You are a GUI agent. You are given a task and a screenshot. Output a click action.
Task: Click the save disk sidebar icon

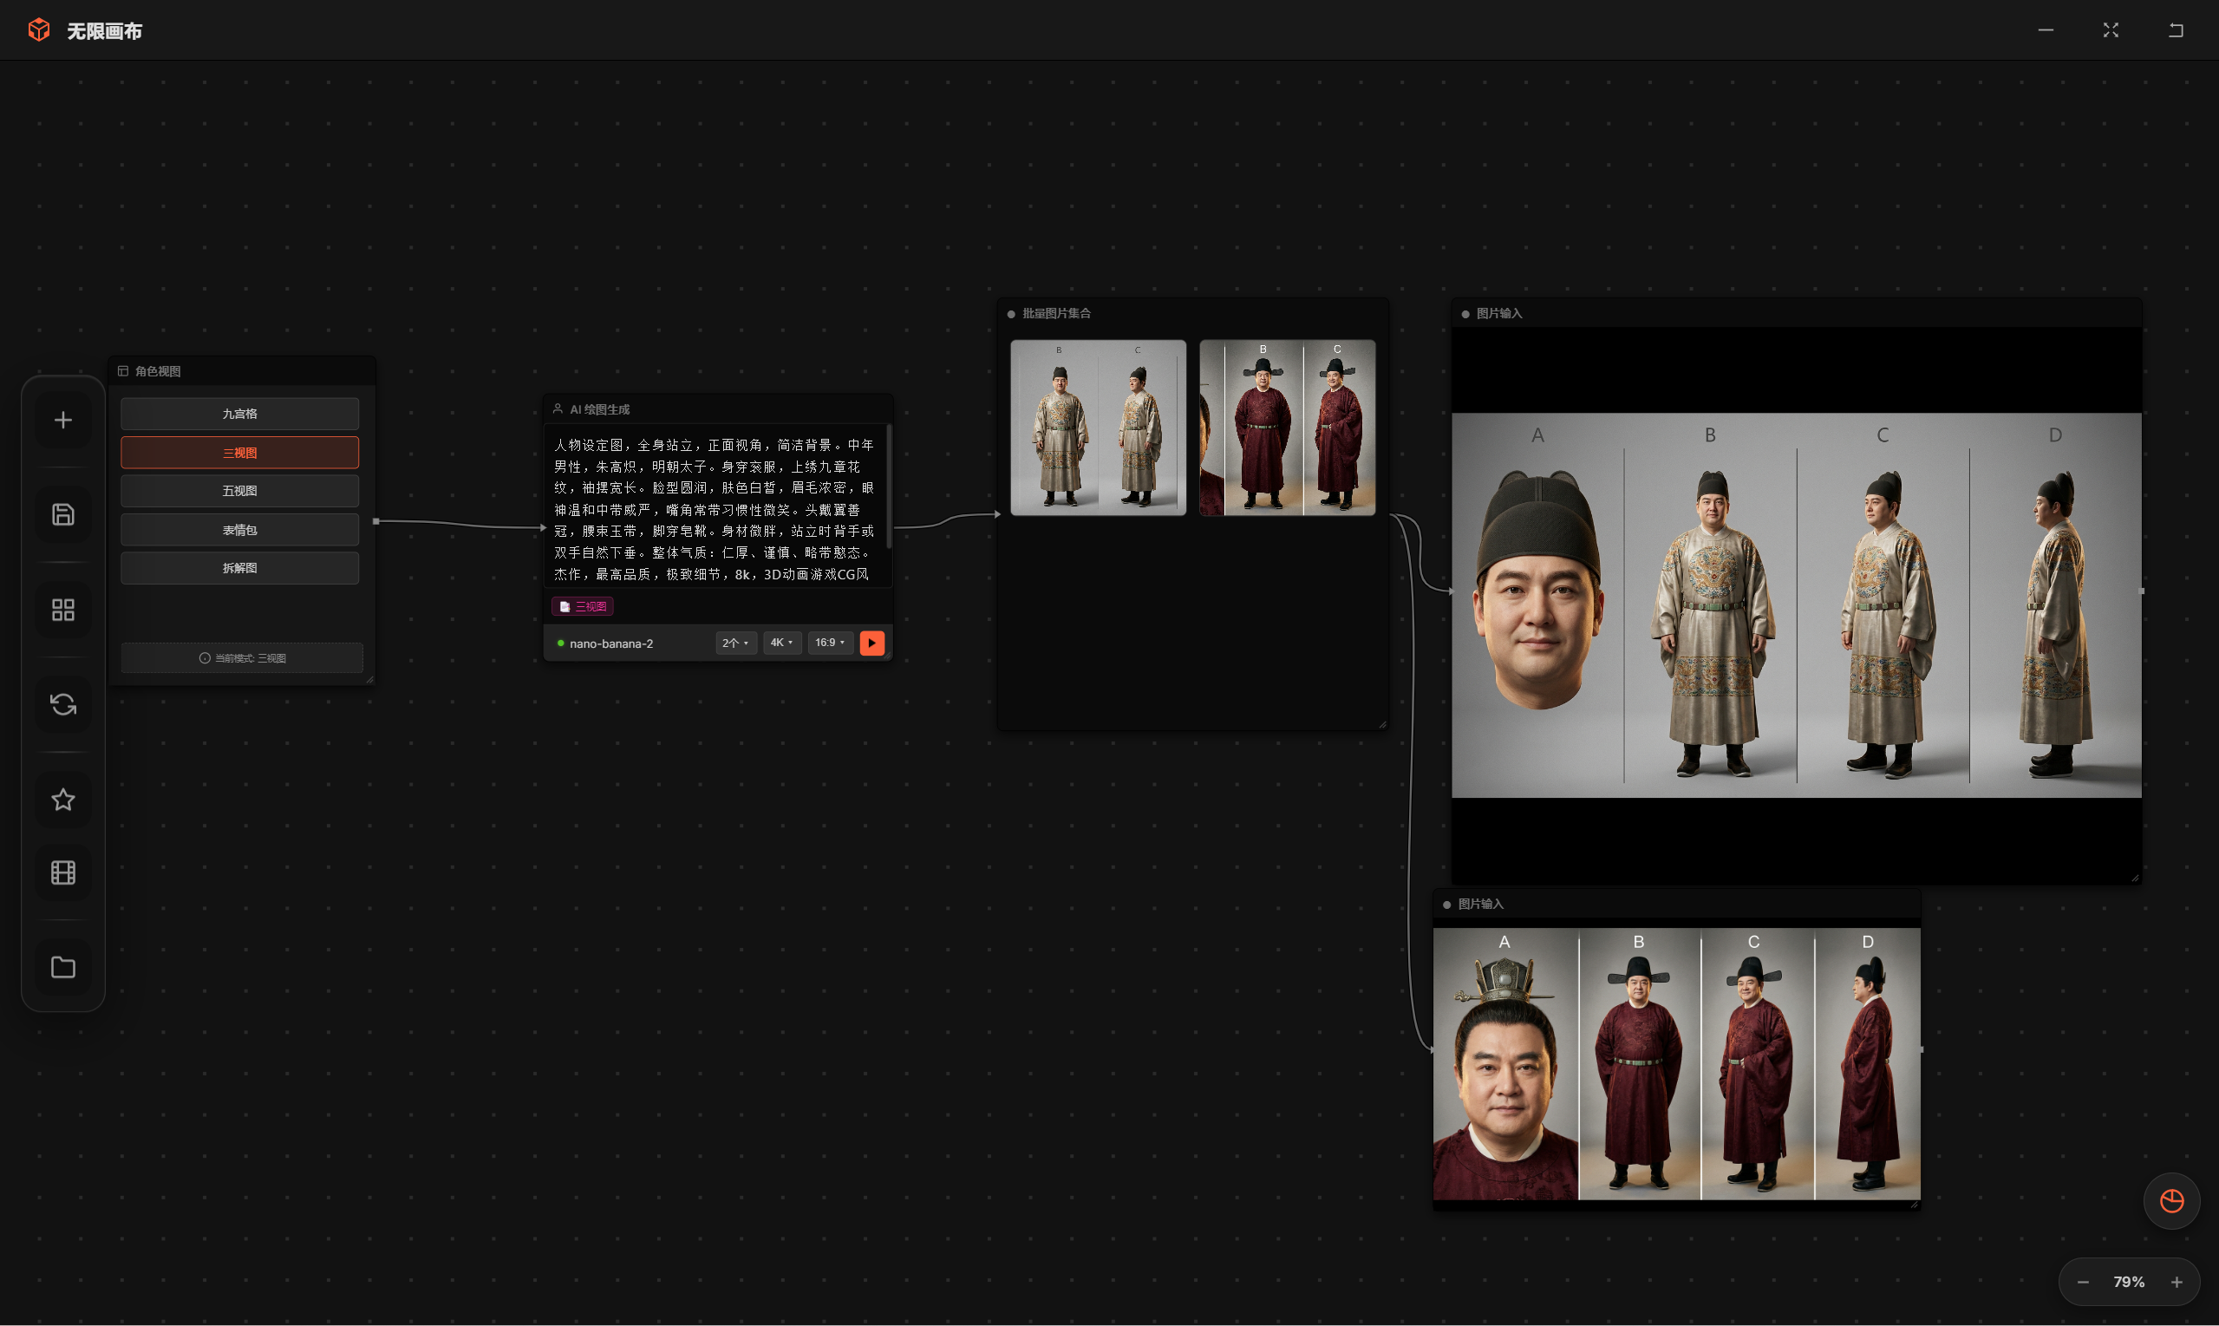[62, 514]
